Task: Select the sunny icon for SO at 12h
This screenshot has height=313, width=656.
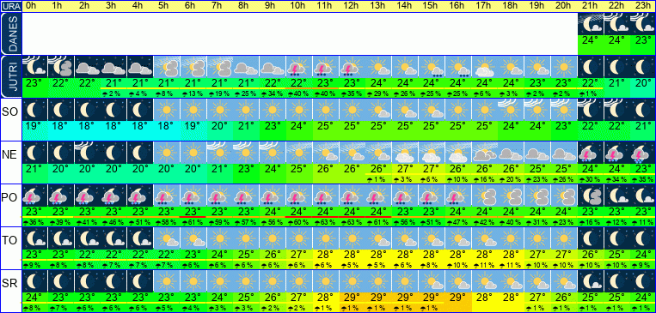Action: 353,110
